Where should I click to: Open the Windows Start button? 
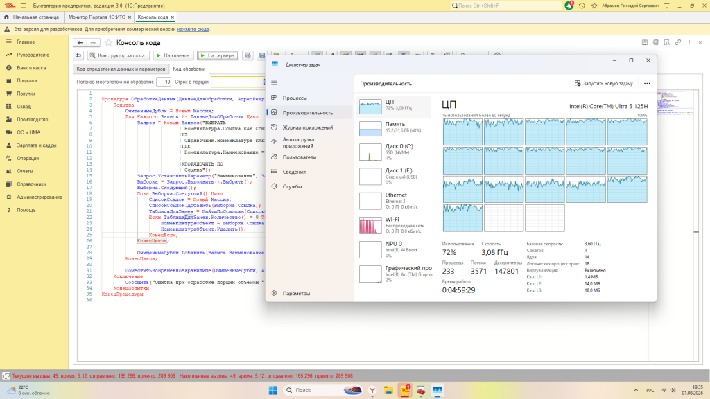click(x=273, y=391)
